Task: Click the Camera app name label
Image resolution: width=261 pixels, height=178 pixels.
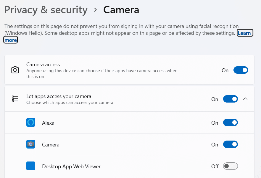Action: click(x=51, y=145)
